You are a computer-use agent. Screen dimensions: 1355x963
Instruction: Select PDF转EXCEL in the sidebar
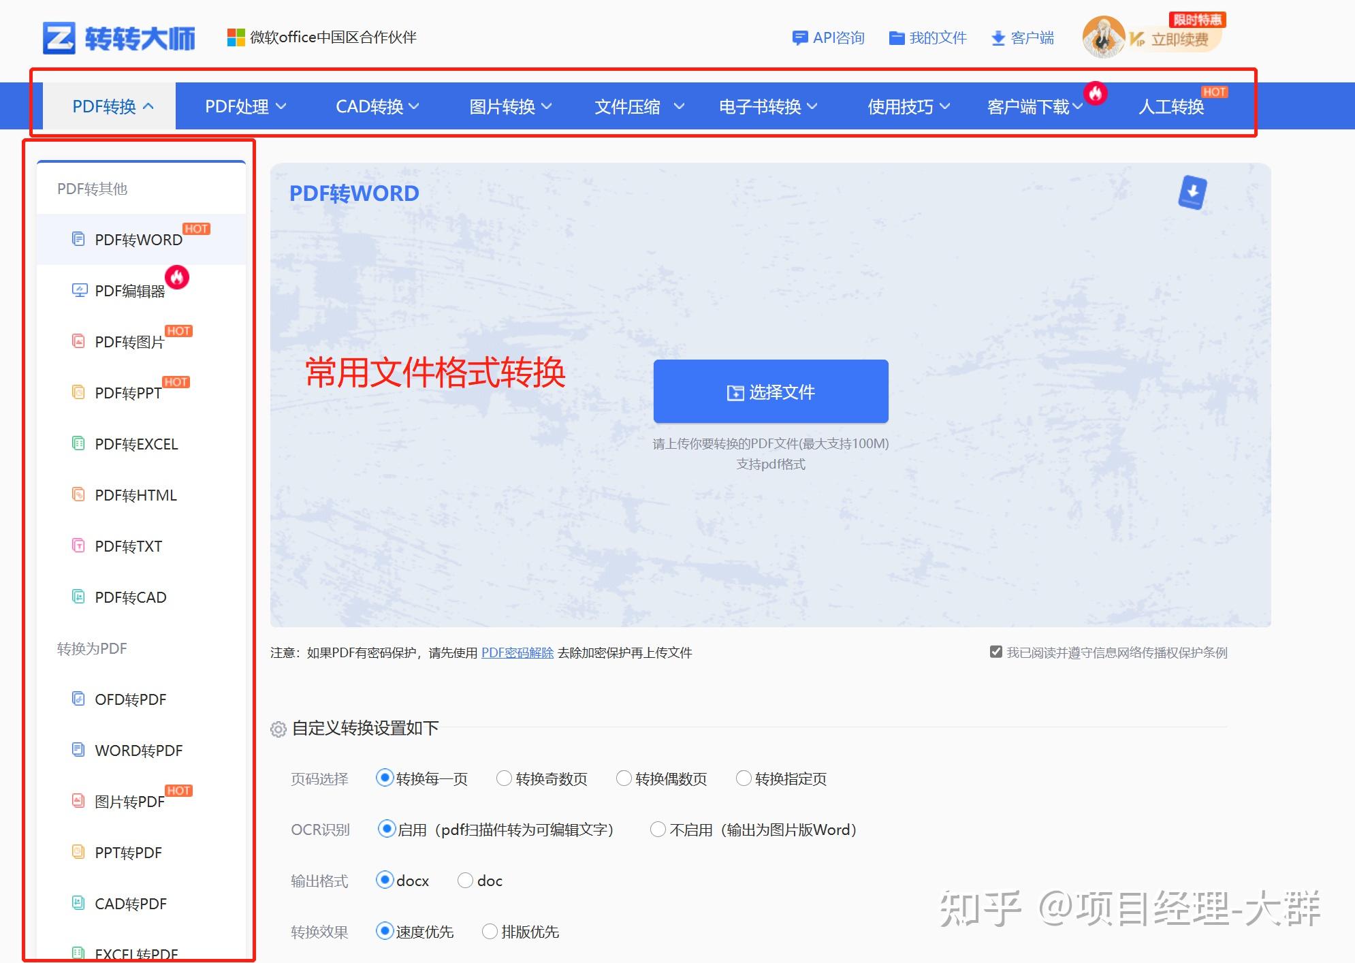pos(135,443)
